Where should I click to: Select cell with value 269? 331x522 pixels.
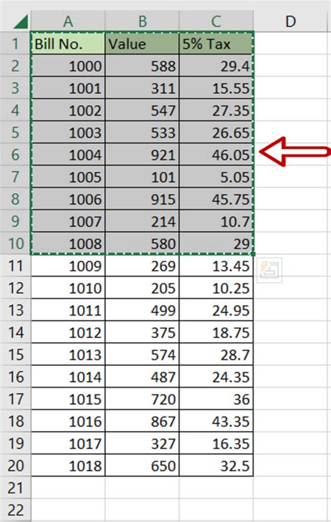142,266
